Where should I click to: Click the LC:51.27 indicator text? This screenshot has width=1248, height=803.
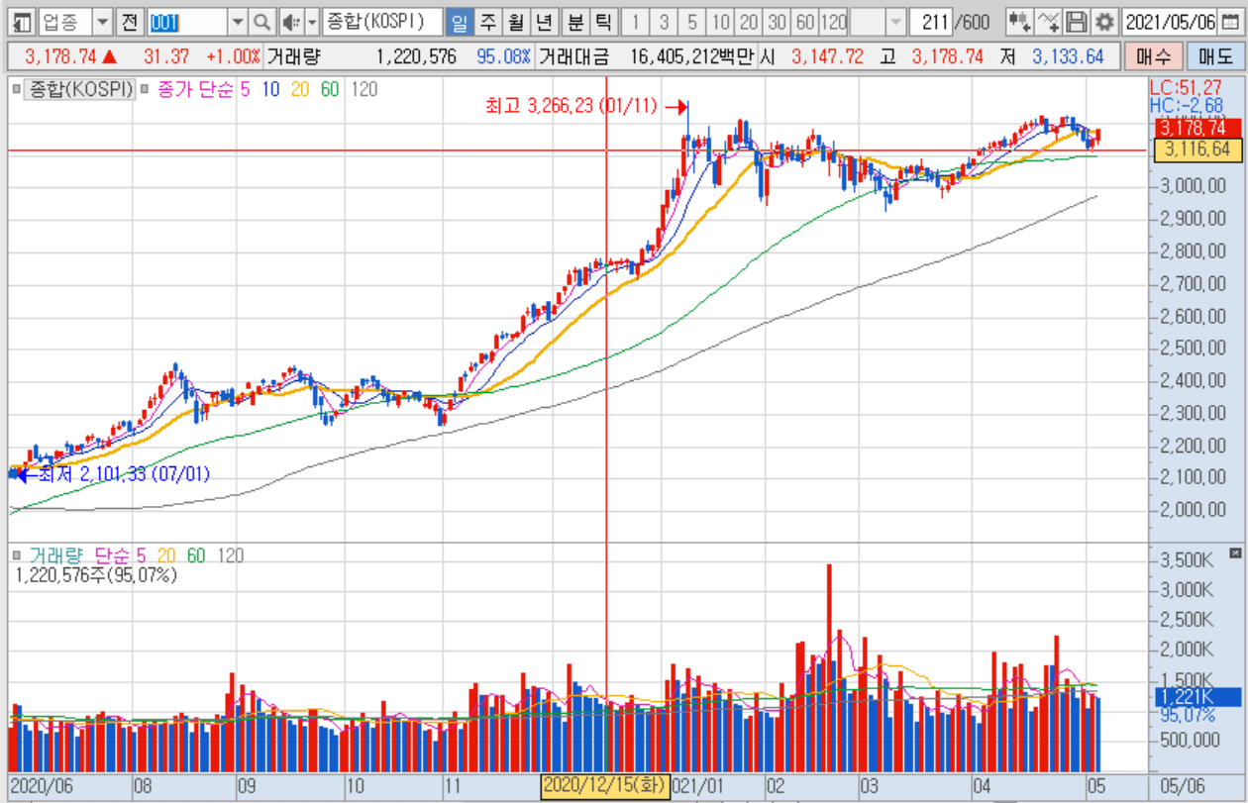click(x=1186, y=88)
